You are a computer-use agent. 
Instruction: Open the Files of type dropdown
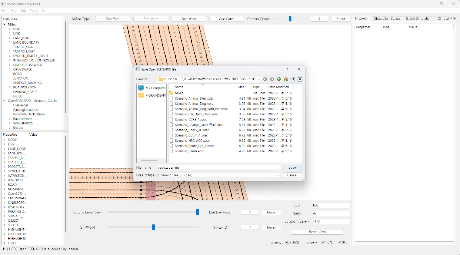click(x=278, y=175)
